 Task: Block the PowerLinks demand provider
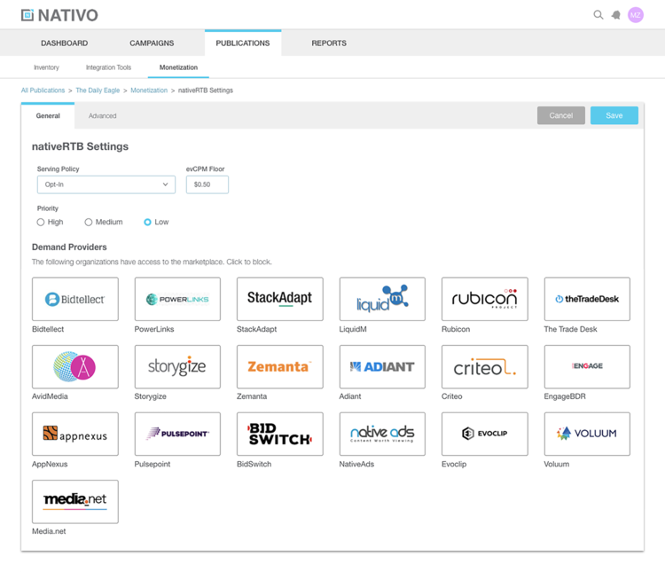coord(177,299)
